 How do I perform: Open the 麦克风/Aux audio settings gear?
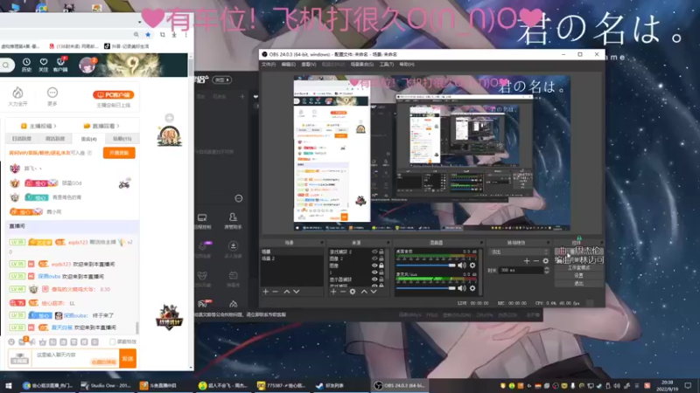coord(472,288)
